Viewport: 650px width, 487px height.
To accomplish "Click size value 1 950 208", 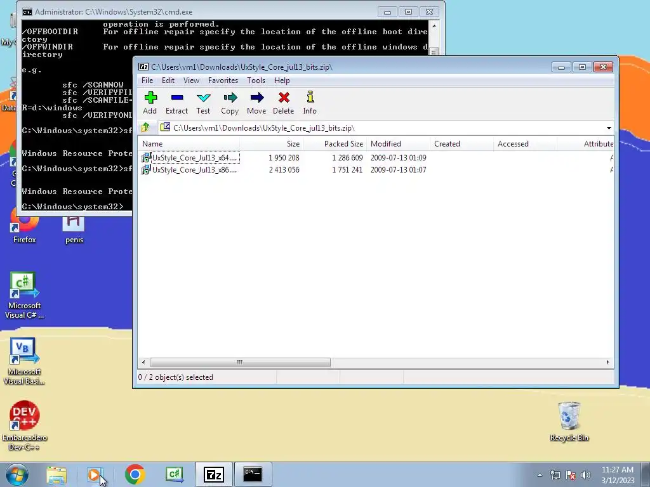I will (x=284, y=158).
